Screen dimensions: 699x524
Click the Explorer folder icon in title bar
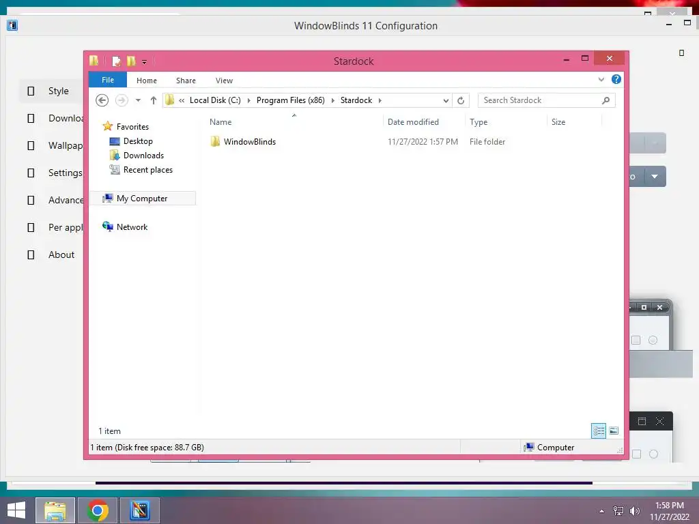[94, 61]
